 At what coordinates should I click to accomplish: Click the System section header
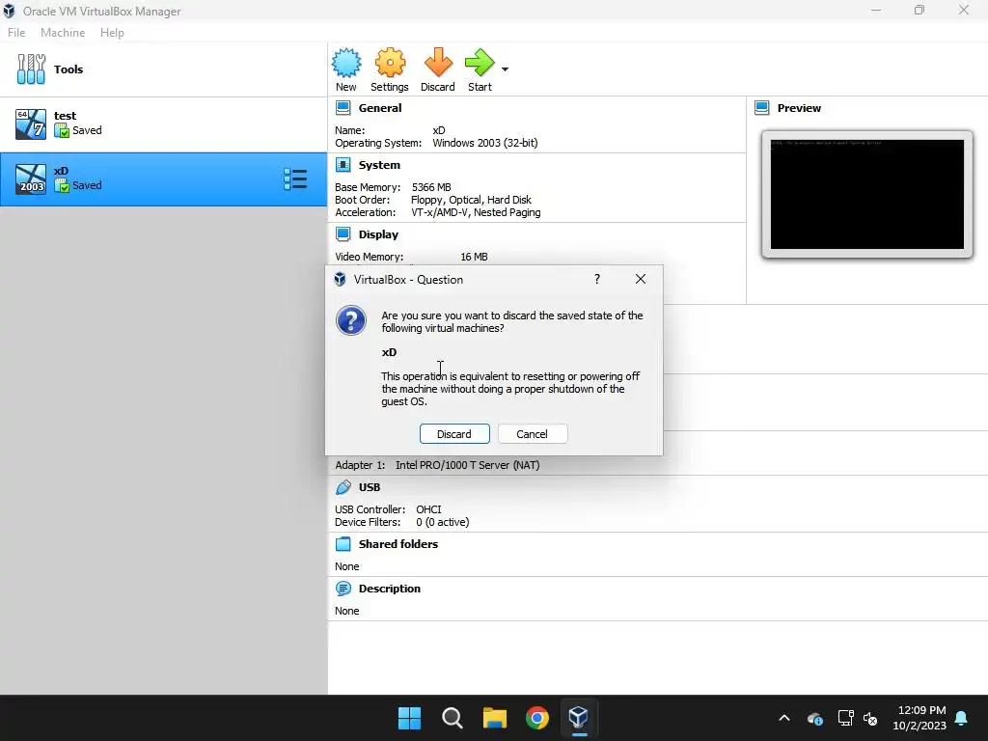coord(379,165)
